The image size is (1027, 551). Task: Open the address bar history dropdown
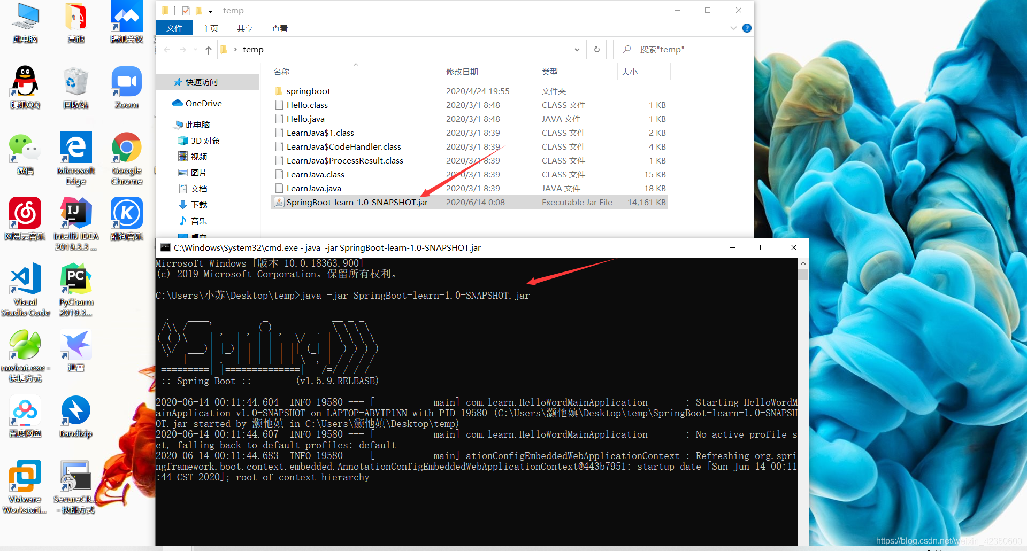point(577,50)
